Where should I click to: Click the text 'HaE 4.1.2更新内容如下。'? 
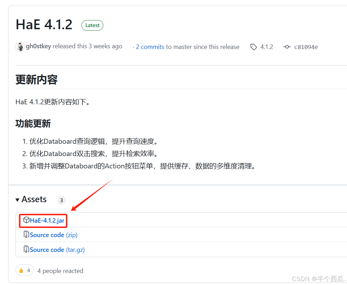(53, 102)
